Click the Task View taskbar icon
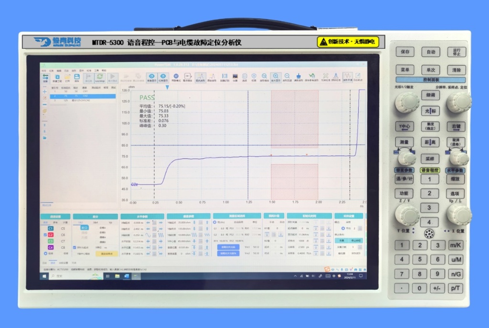The width and height of the screenshot is (489, 328). tap(107, 276)
